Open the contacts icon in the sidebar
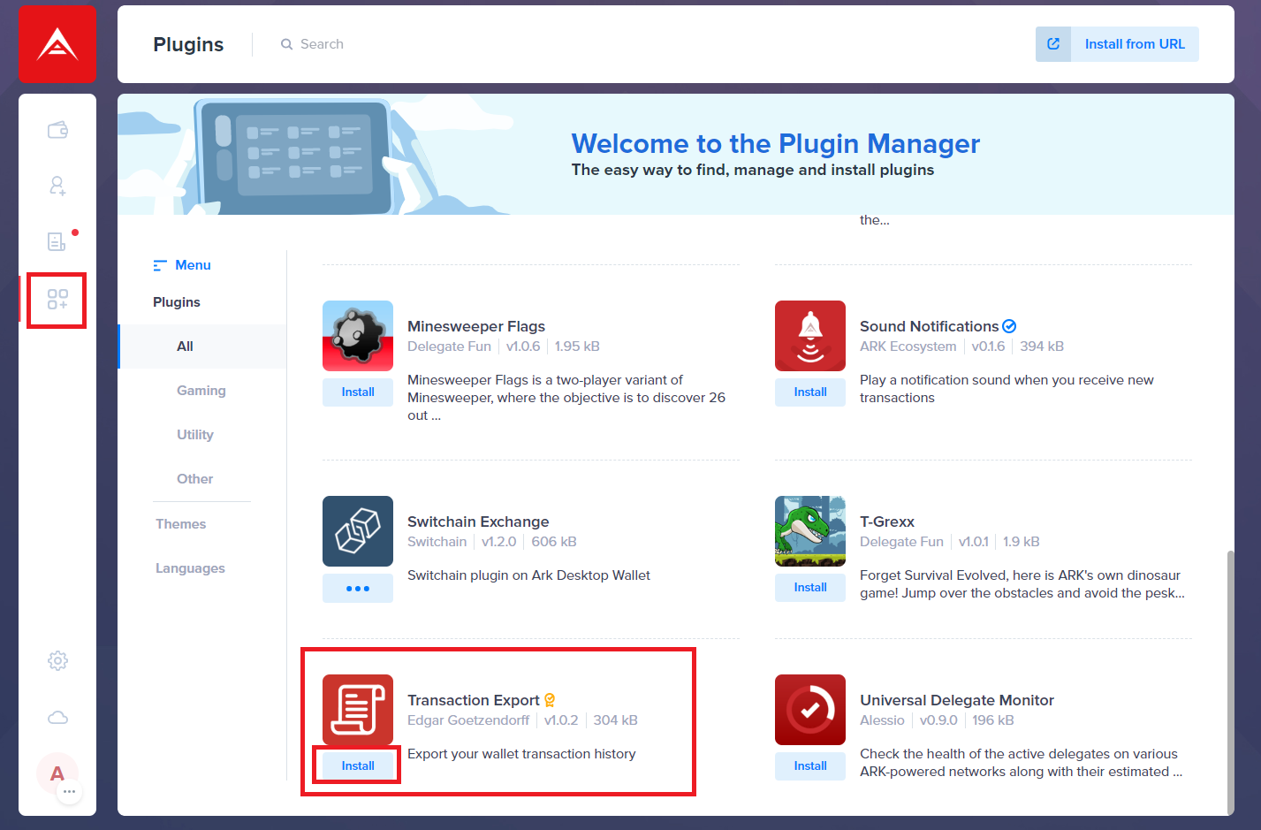The image size is (1261, 830). click(57, 186)
